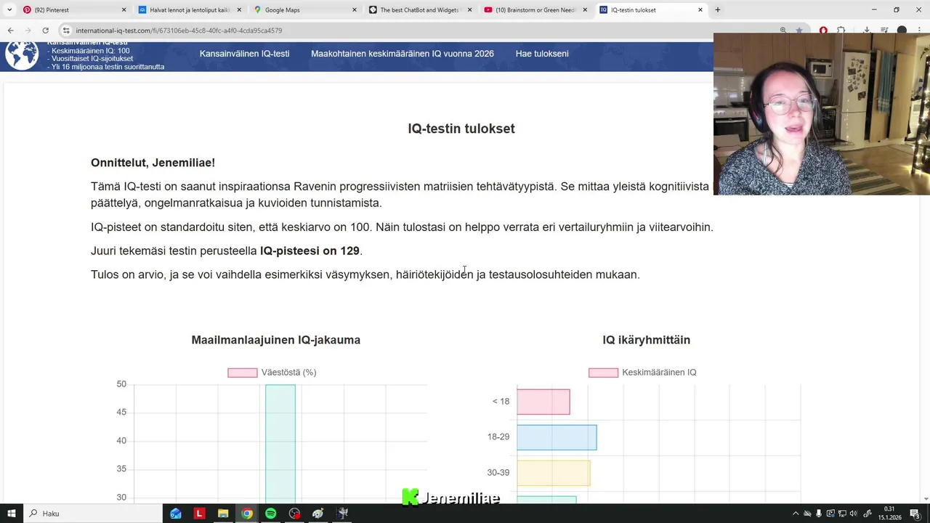The width and height of the screenshot is (930, 523).
Task: Toggle the Väestöstä (%) legend in IQ-jakauma chart
Action: (x=272, y=373)
